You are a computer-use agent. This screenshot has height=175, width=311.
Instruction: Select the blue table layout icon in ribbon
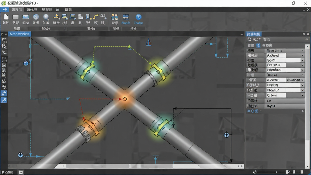(126, 17)
